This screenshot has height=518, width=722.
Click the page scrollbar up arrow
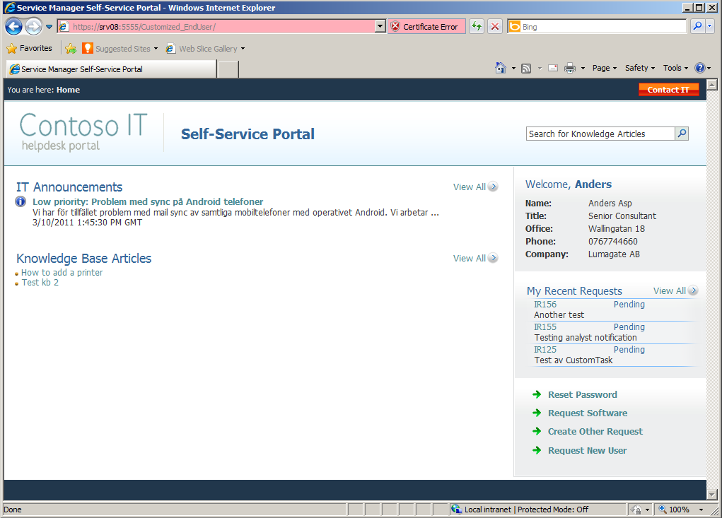[712, 85]
